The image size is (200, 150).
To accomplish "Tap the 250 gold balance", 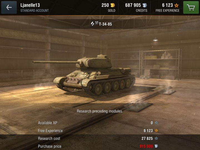I will tap(105, 5).
